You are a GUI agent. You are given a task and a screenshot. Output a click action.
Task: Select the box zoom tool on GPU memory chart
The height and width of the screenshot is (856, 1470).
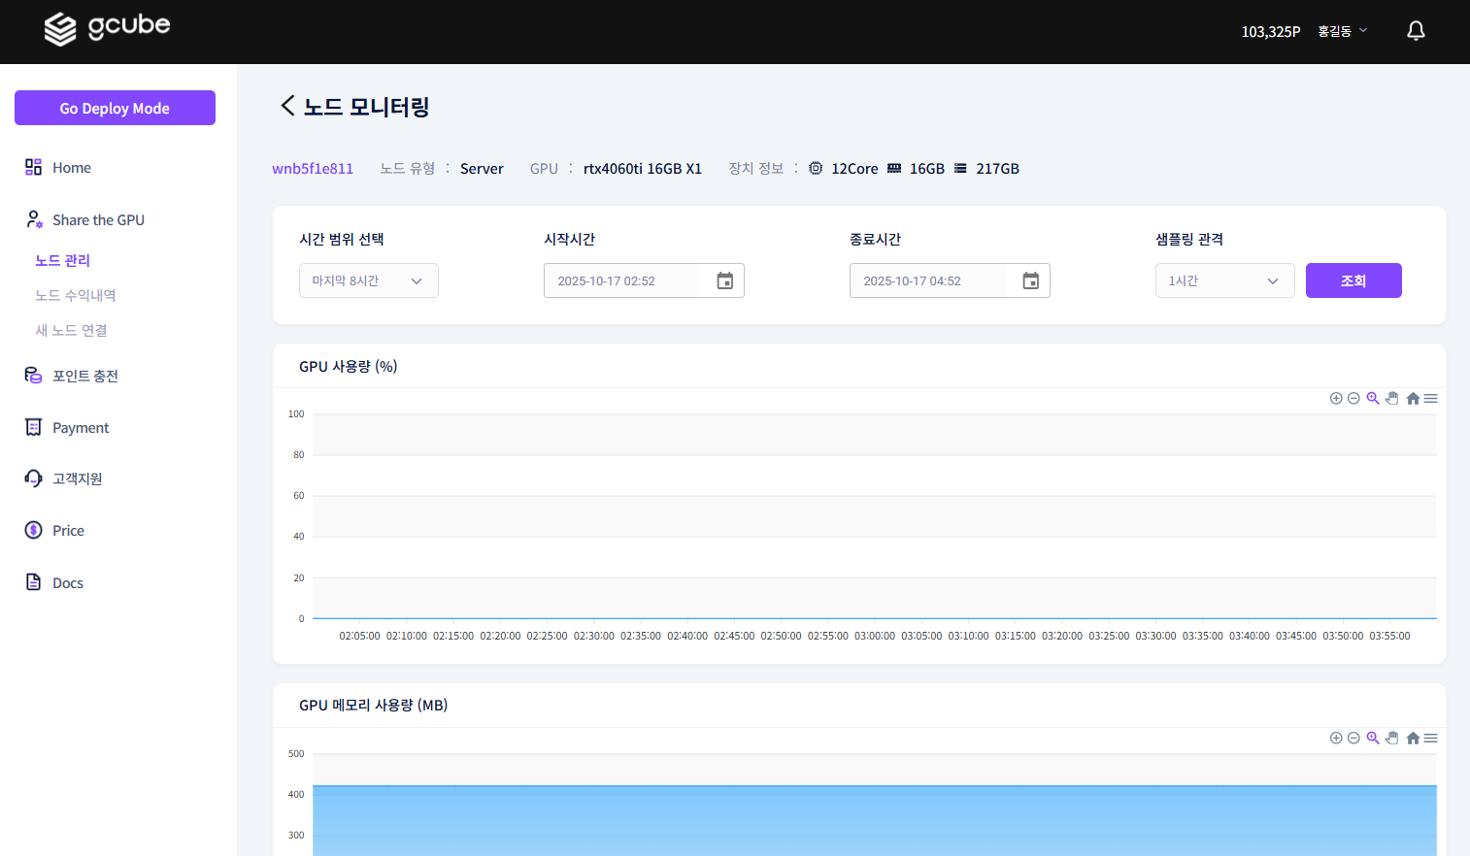coord(1372,738)
